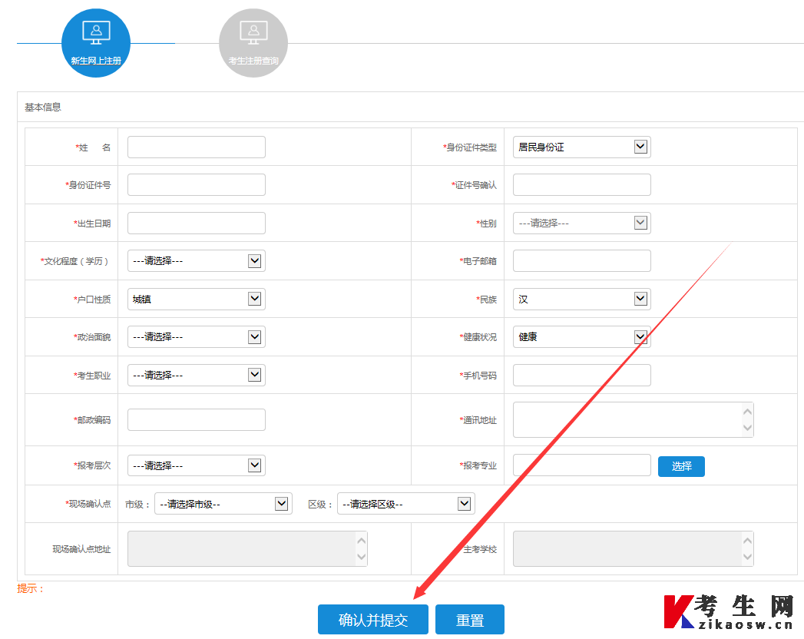Click the 考生注册查询 monitor icon

click(x=253, y=33)
